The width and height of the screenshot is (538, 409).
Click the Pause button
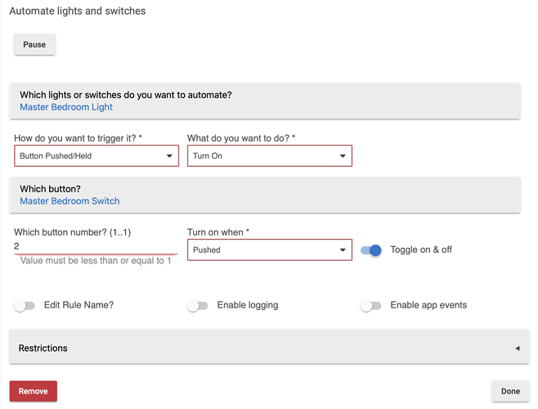34,45
